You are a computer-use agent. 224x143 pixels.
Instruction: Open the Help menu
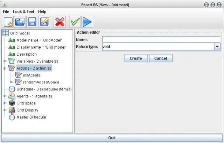[42, 11]
